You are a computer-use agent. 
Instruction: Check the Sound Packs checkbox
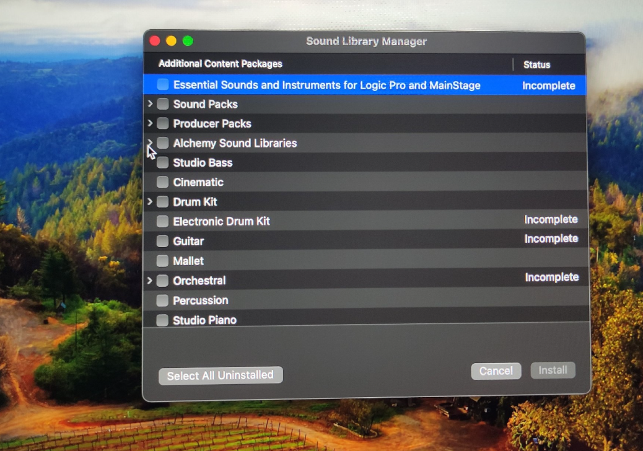pos(163,103)
